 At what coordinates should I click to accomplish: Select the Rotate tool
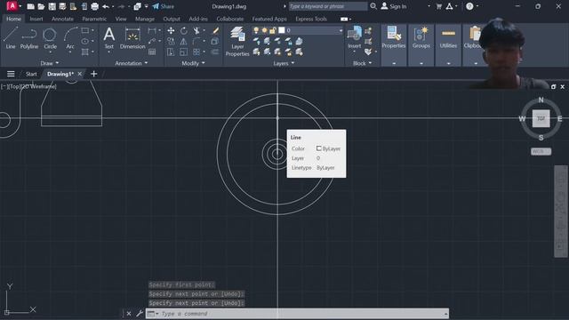pyautogui.click(x=184, y=31)
